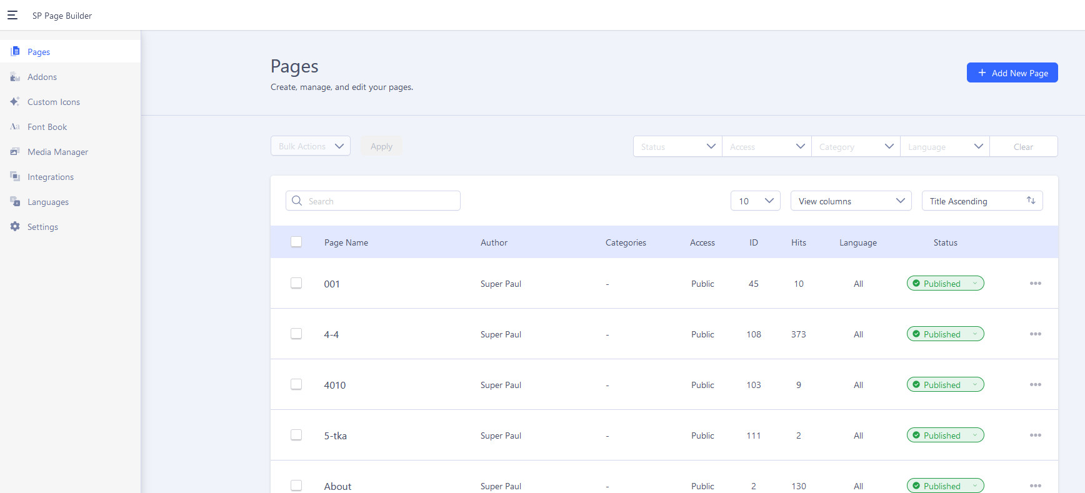Viewport: 1085px width, 493px height.
Task: Switch to Integrations in sidebar
Action: 50,177
